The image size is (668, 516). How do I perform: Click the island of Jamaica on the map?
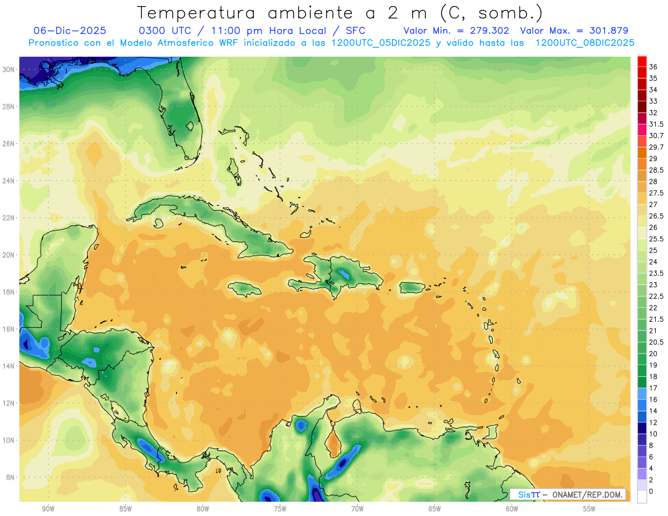click(245, 289)
